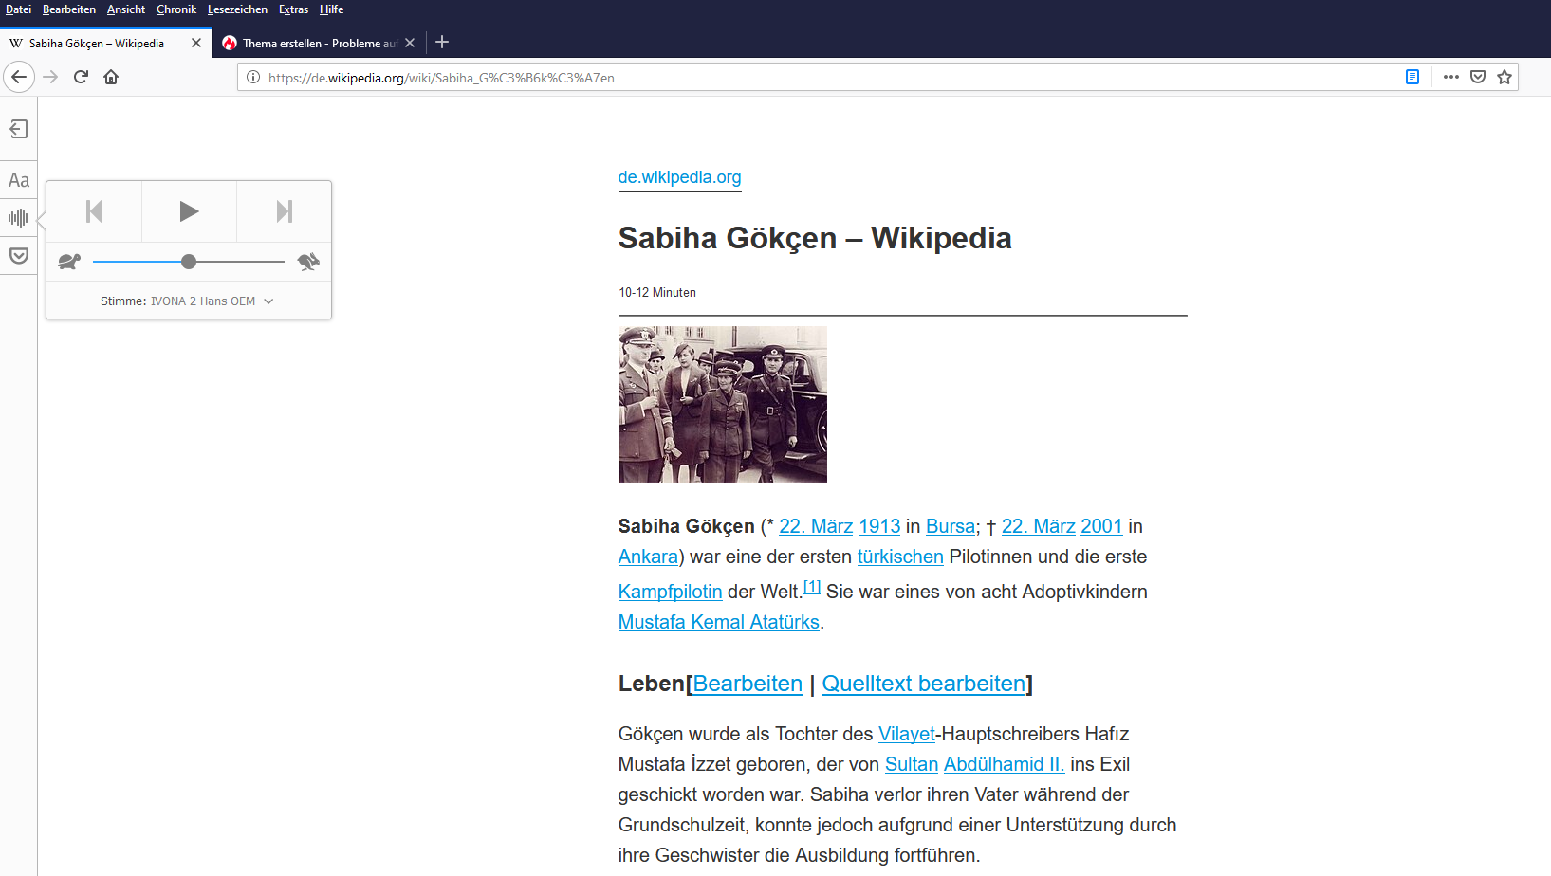The image size is (1551, 876).
Task: Open the Mustafa Kemal Atatürks link
Action: 719,622
